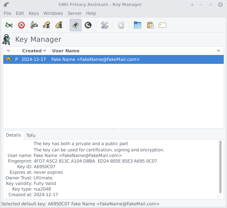The width and height of the screenshot is (227, 208).
Task: Click the details panel vertical scrollbar
Action: [220, 167]
